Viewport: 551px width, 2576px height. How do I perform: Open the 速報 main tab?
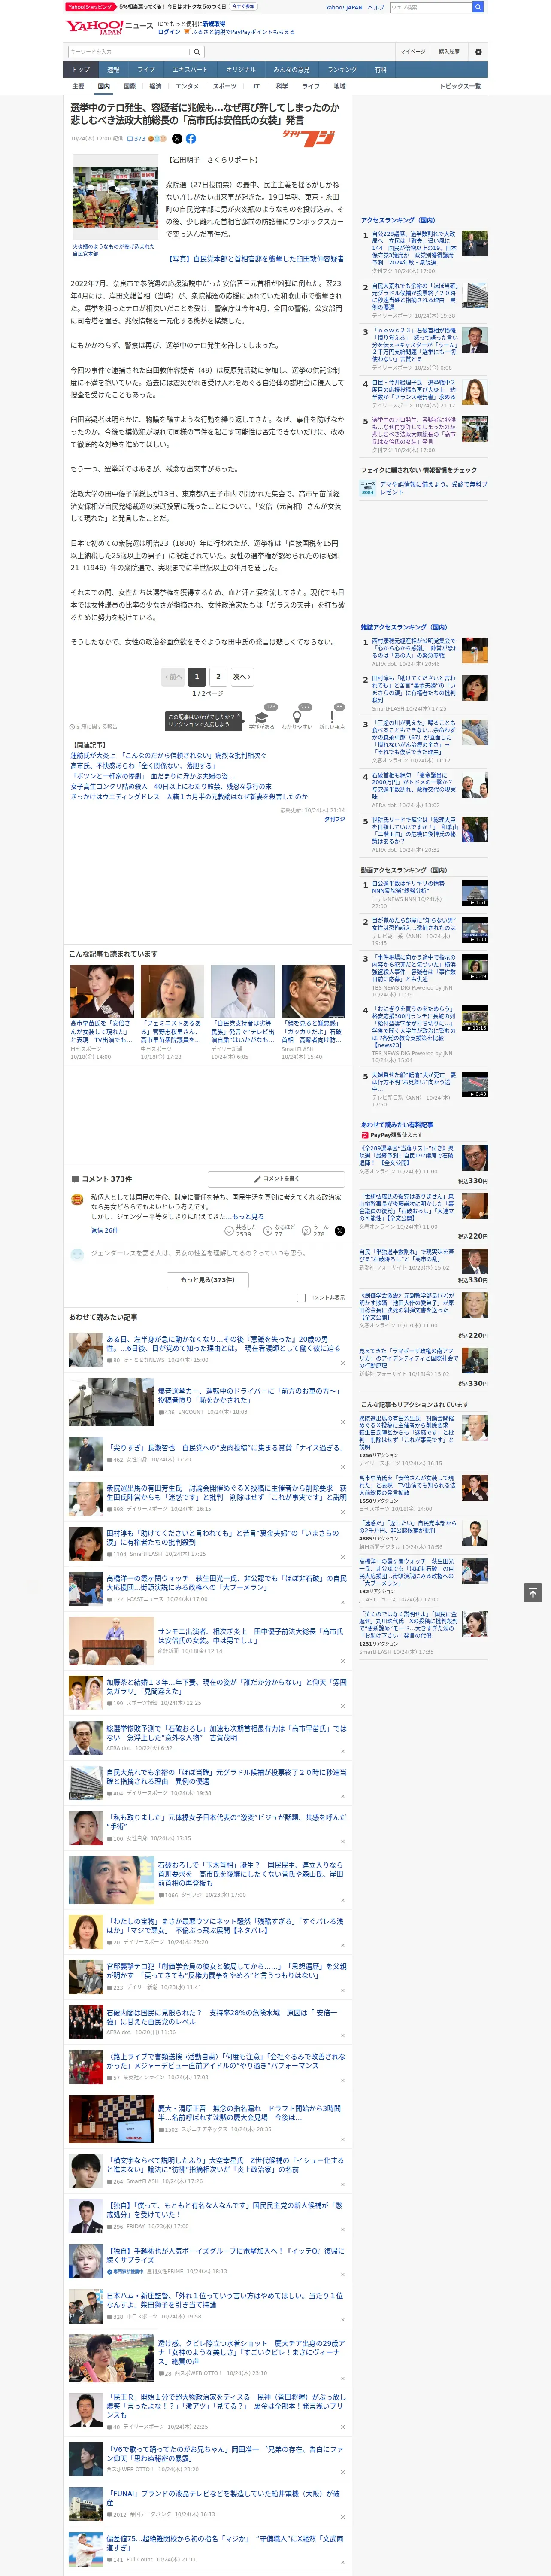(113, 70)
